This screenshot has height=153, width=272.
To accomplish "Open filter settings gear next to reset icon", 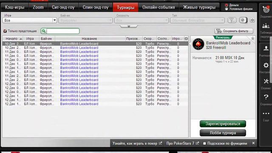I will (x=252, y=20).
